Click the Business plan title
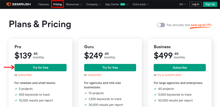Image resolution: width=220 pixels, height=107 pixels. click(x=162, y=47)
